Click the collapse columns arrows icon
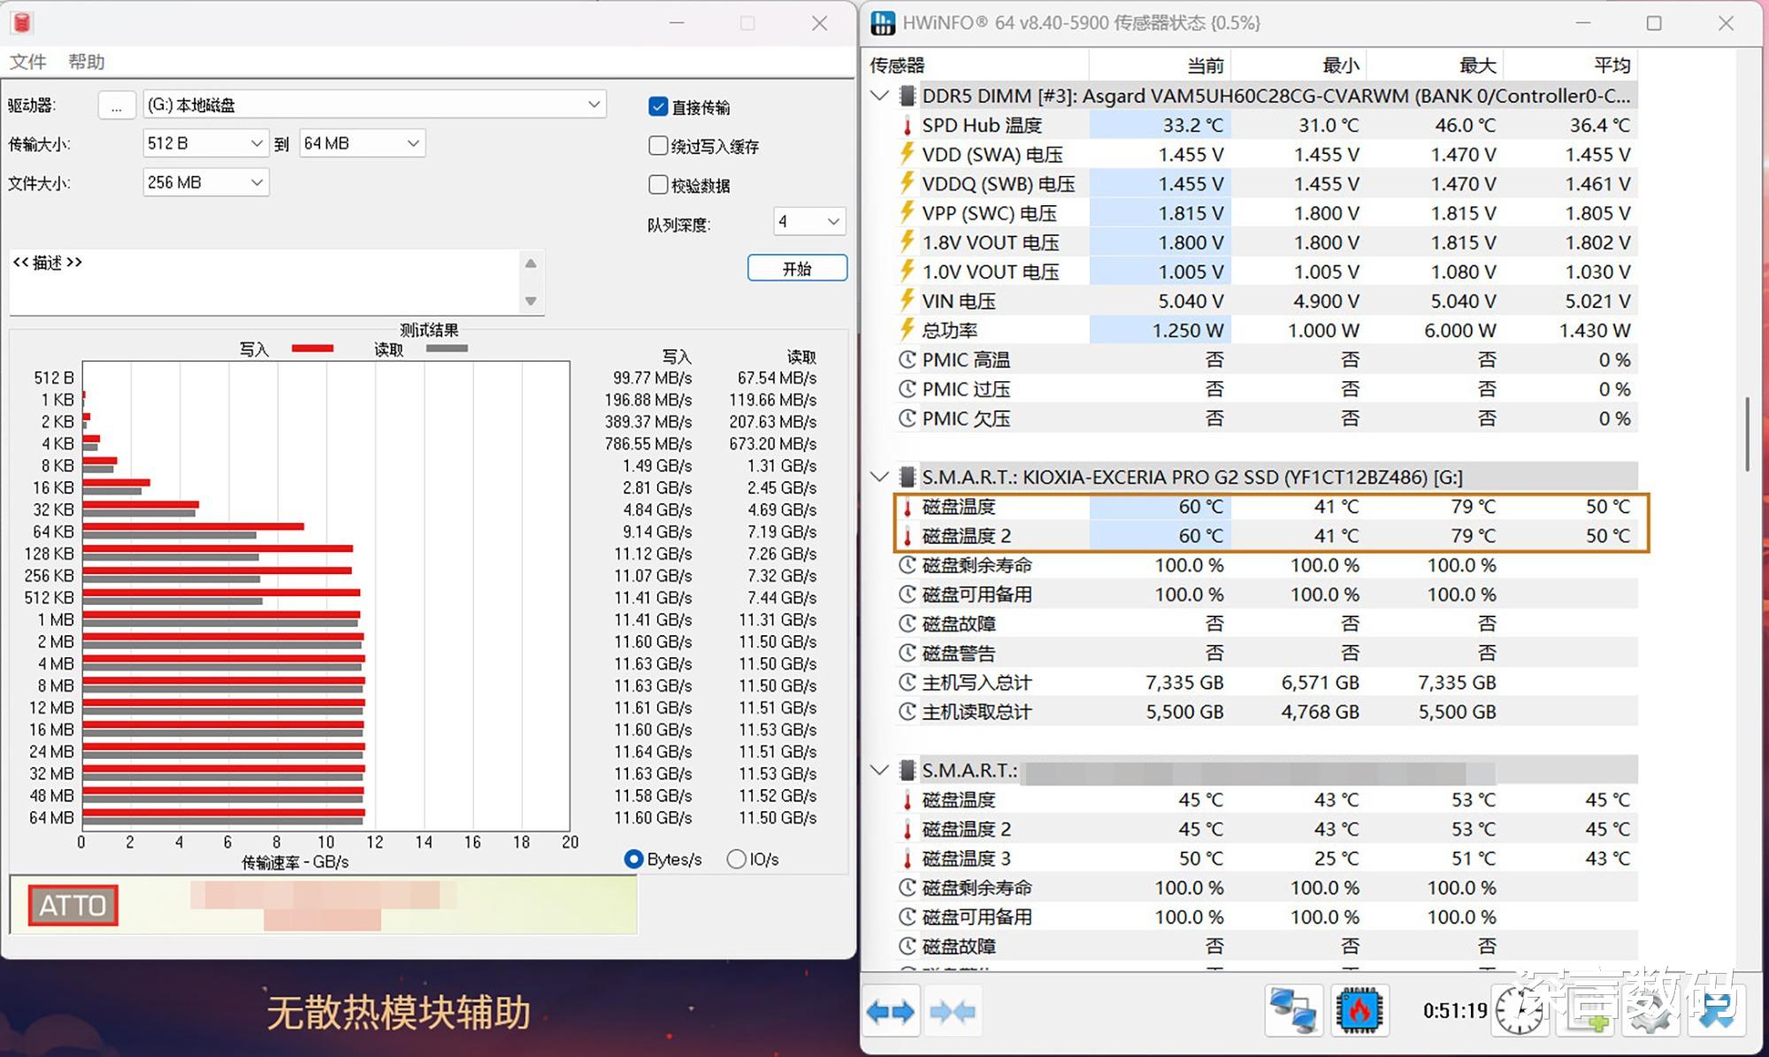The height and width of the screenshot is (1057, 1769). pos(952,1011)
